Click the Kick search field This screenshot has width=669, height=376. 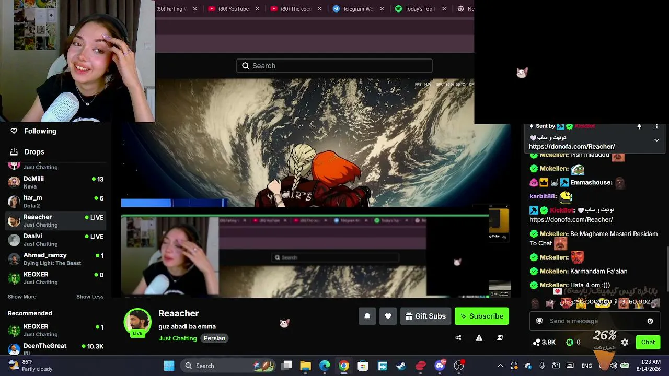point(334,66)
